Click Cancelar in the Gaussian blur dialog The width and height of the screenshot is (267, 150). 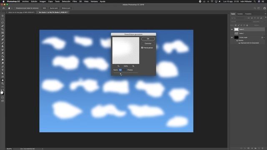[148, 43]
